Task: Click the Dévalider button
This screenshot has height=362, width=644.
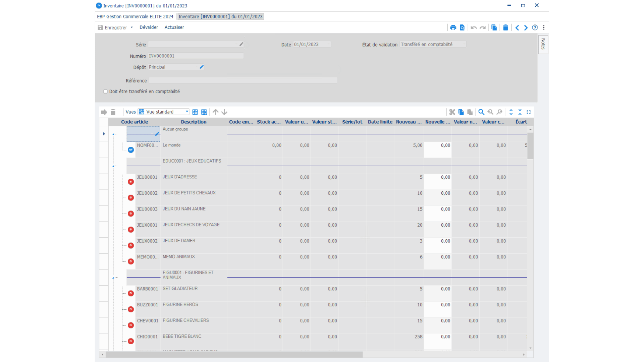Action: click(149, 27)
